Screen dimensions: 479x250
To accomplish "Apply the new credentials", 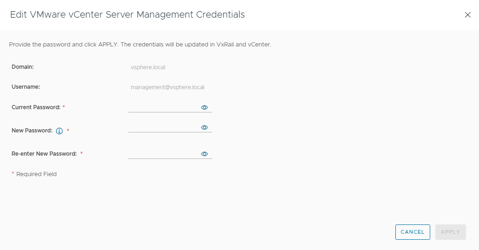I will click(451, 232).
